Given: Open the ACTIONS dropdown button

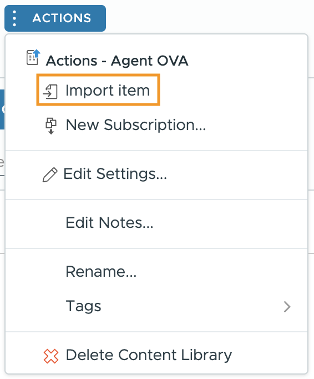Looking at the screenshot, I should (55, 18).
